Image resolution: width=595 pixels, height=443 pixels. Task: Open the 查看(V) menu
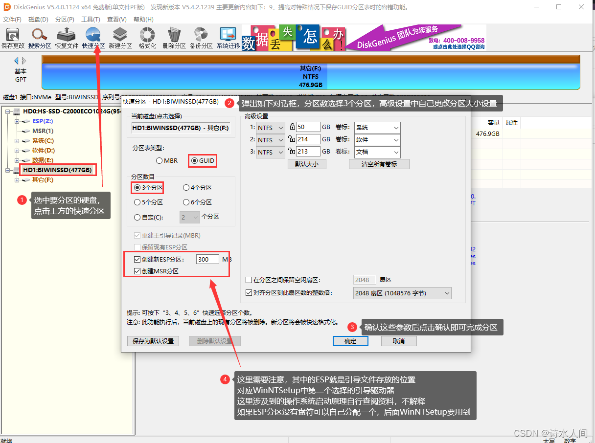pyautogui.click(x=116, y=20)
